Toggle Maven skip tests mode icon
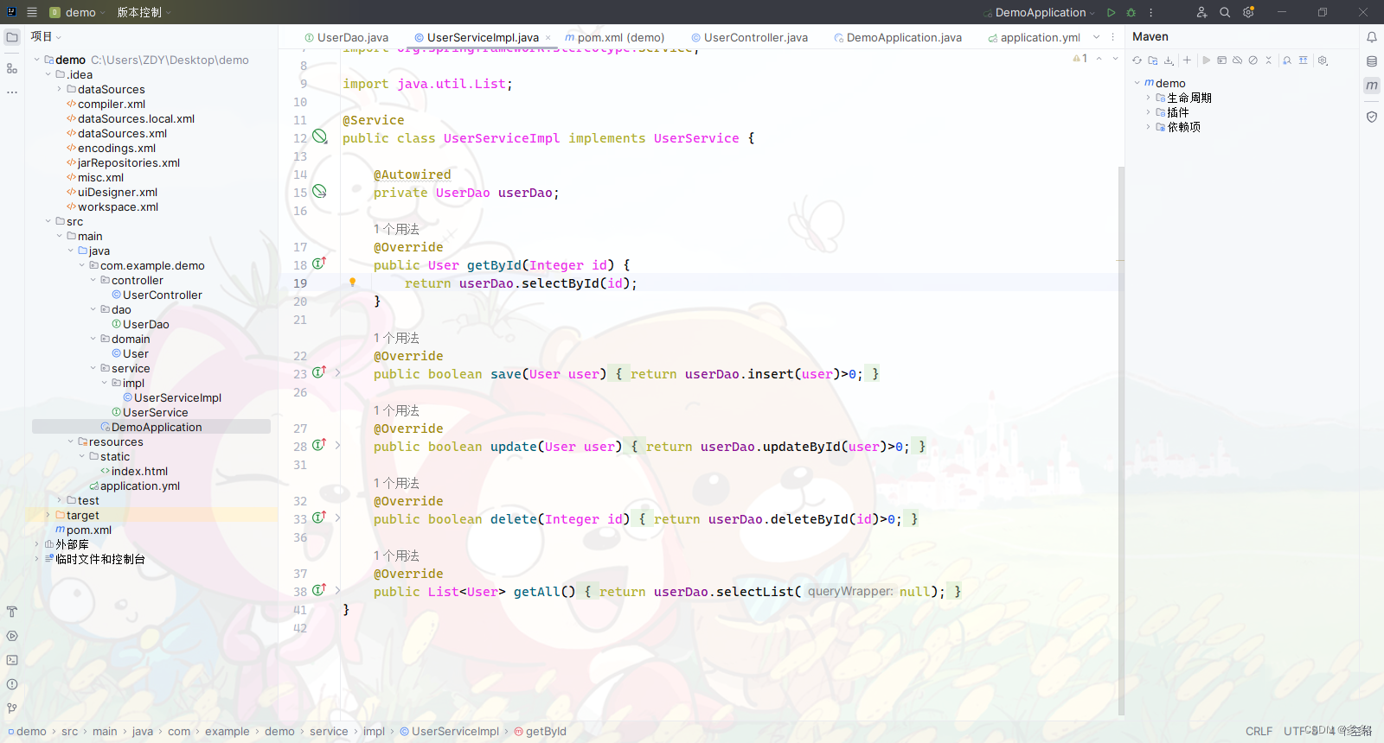Image resolution: width=1384 pixels, height=743 pixels. point(1253,60)
